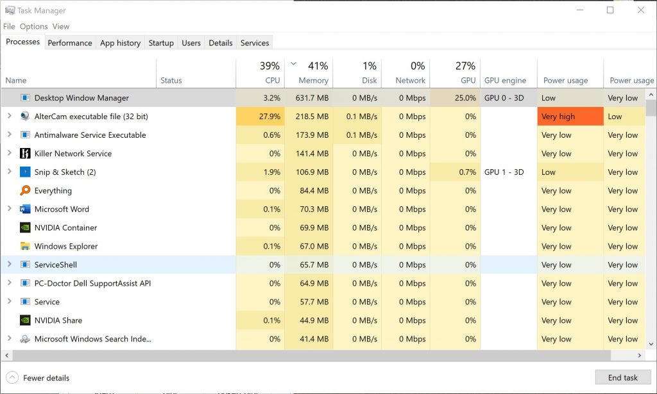Select the Everything process name
Screen dimensions: 657x394
point(53,191)
